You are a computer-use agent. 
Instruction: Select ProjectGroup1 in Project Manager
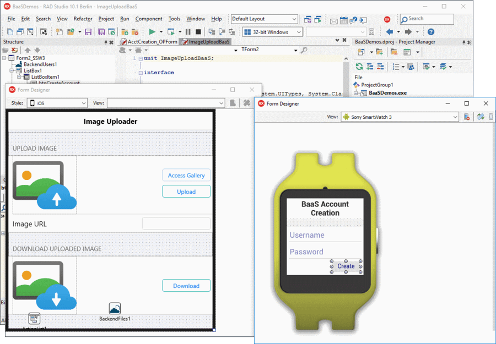[x=377, y=85]
